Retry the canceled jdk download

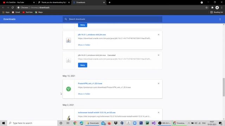(x=83, y=65)
